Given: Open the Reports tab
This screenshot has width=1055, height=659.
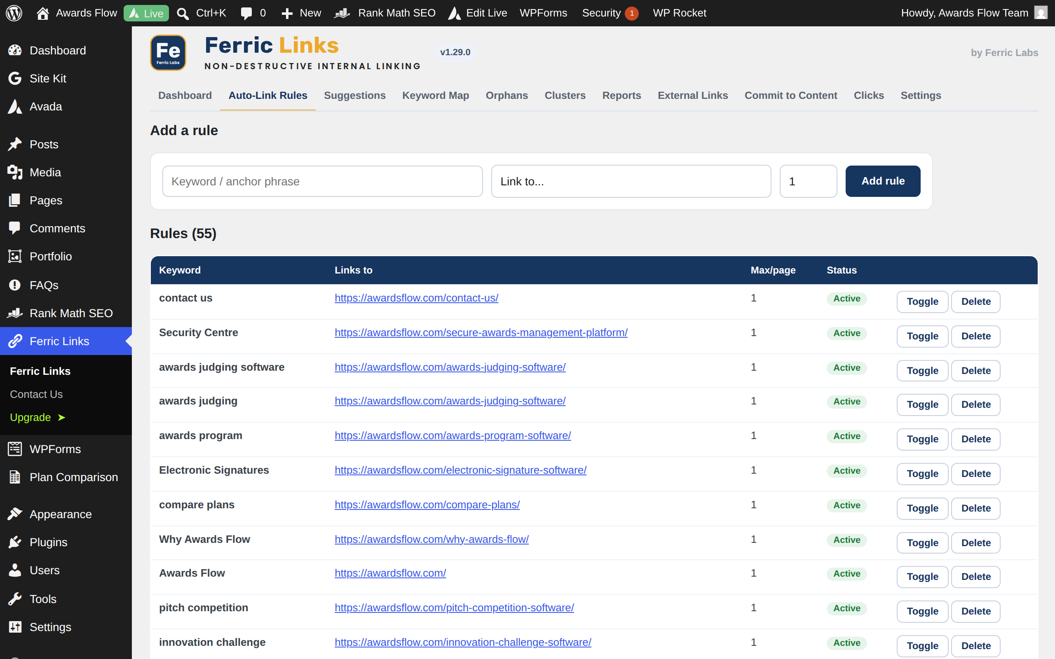Looking at the screenshot, I should [621, 95].
